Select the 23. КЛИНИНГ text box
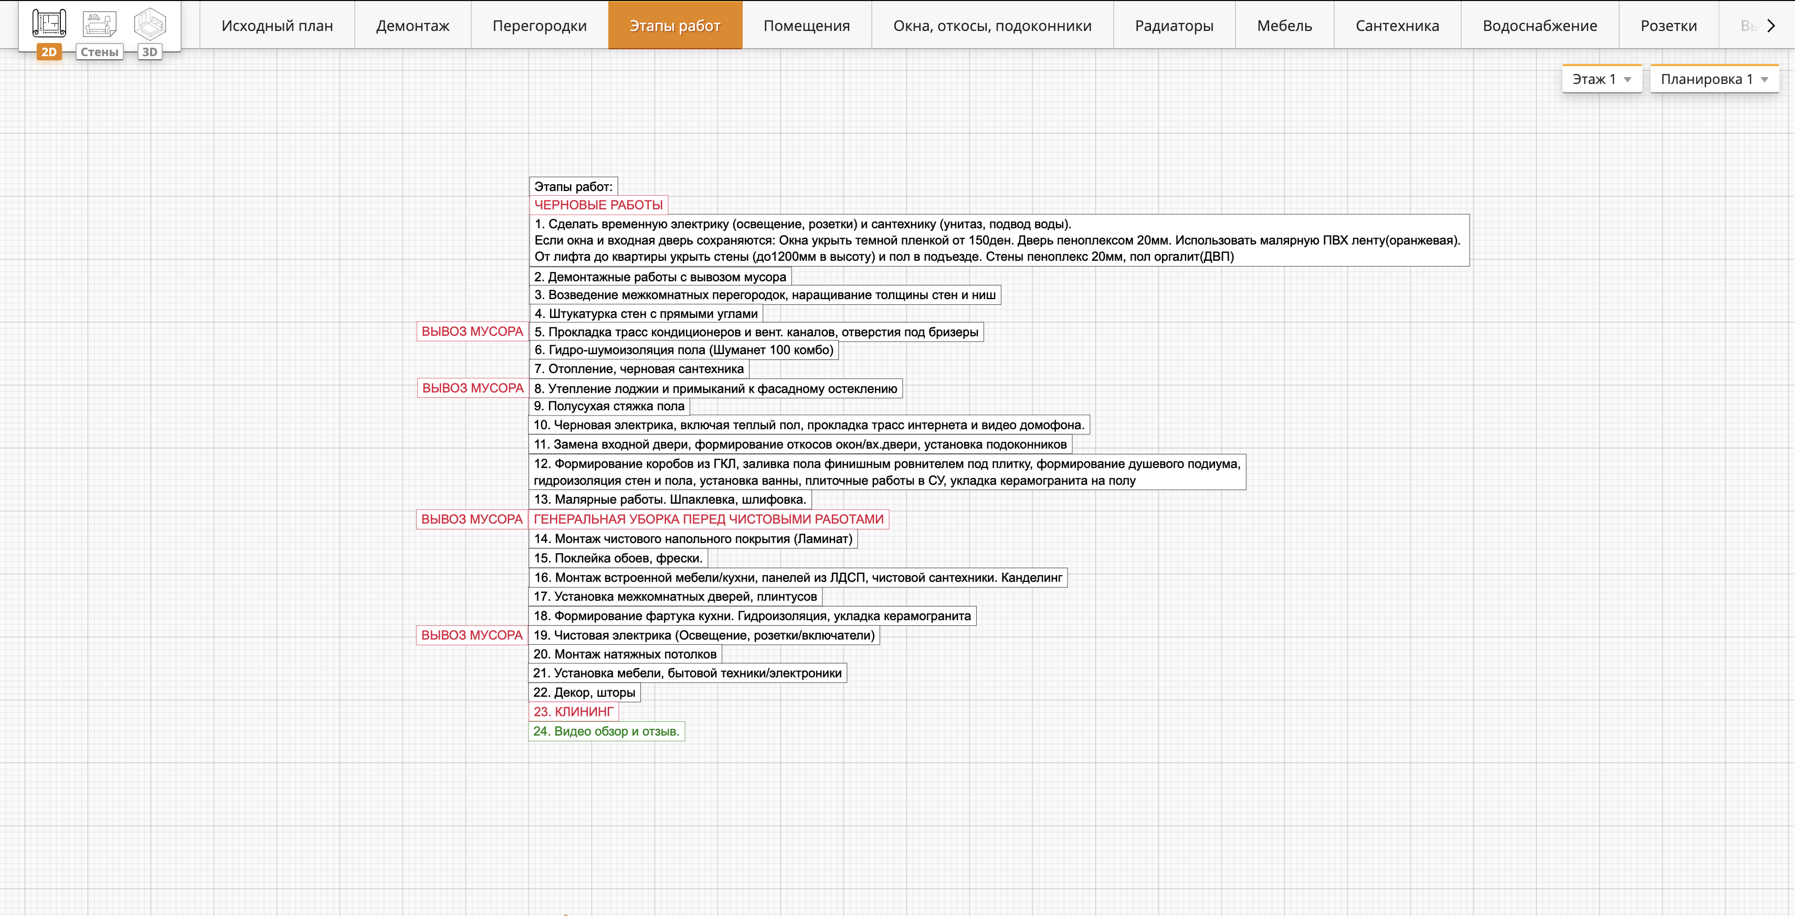Image resolution: width=1795 pixels, height=916 pixels. pyautogui.click(x=574, y=711)
